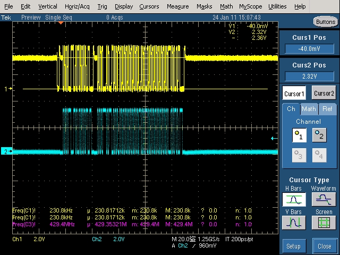This screenshot has height=255, width=340.
Task: Open the Vertical menu
Action: click(x=48, y=6)
